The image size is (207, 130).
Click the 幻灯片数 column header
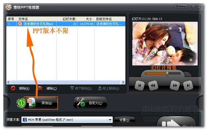[67, 19]
